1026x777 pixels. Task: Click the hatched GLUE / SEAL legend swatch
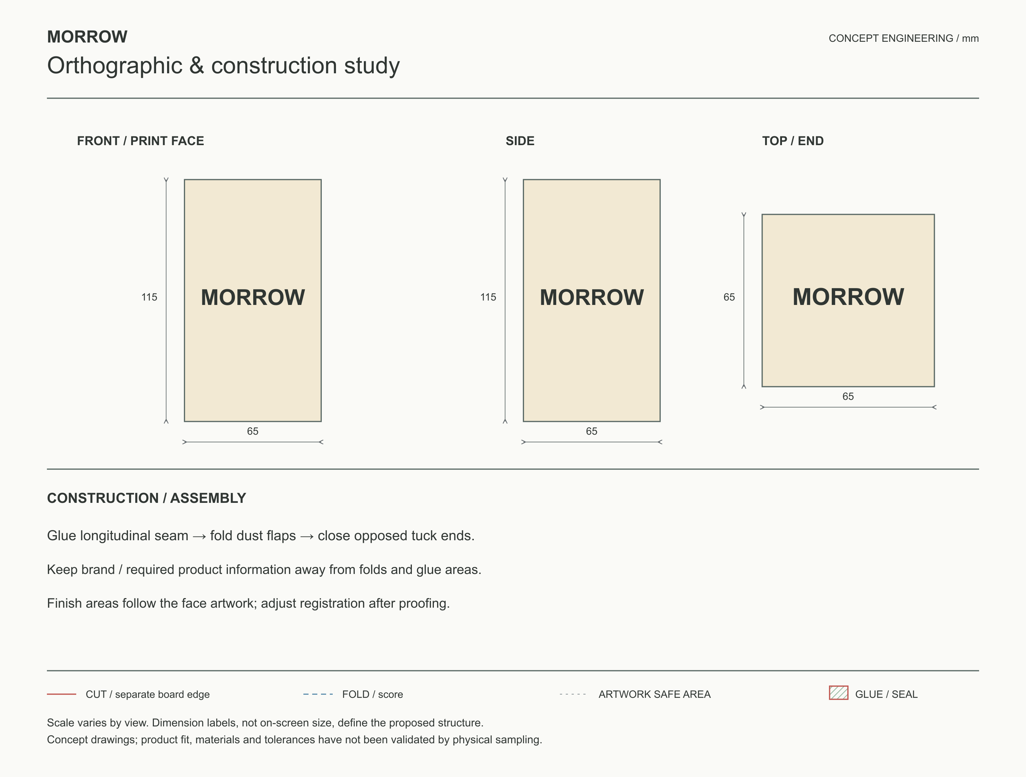pos(839,693)
